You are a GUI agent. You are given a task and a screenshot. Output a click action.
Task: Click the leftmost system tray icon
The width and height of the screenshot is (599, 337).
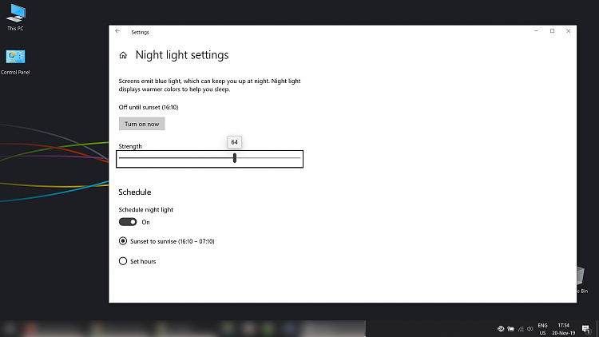pyautogui.click(x=501, y=329)
